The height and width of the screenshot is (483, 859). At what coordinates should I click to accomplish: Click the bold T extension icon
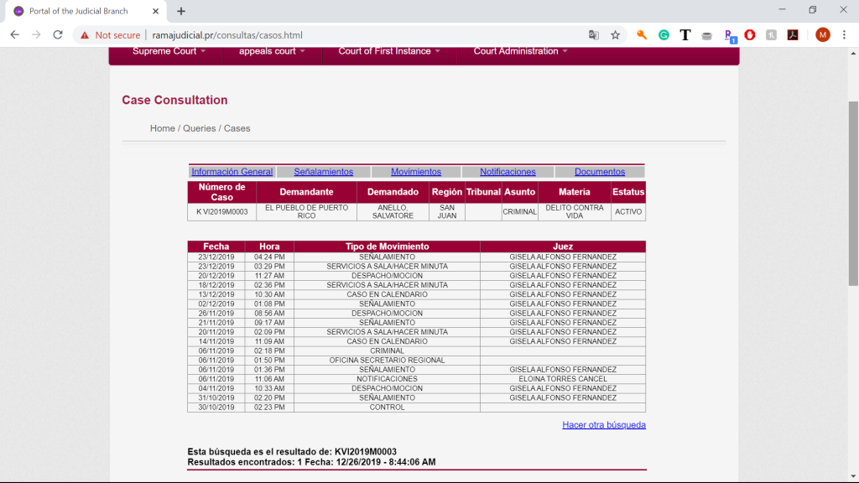coord(685,35)
